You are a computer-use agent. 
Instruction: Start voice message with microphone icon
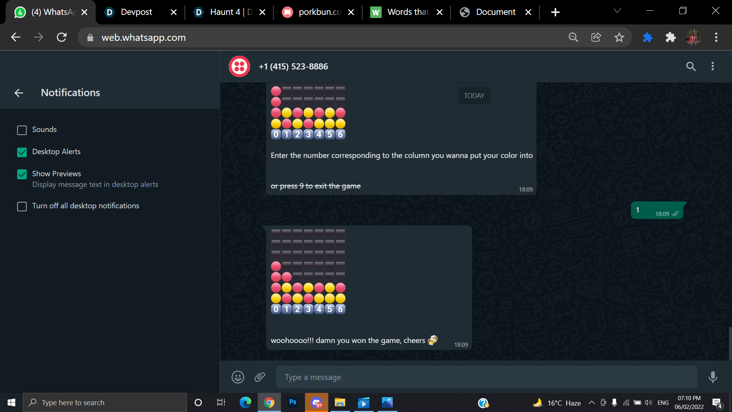pos(712,377)
